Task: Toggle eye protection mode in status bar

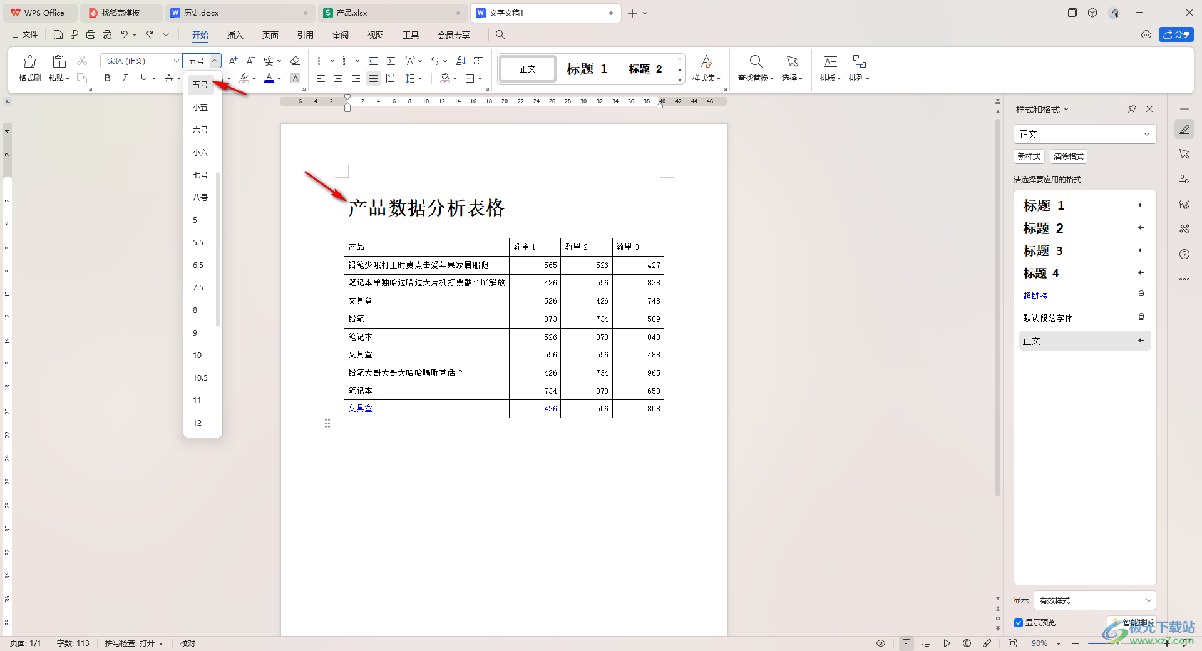Action: point(881,643)
